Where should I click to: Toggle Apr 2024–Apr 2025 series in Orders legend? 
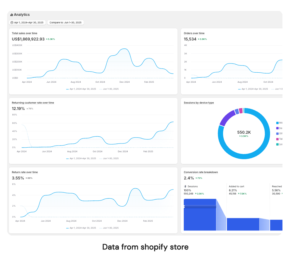coord(255,89)
